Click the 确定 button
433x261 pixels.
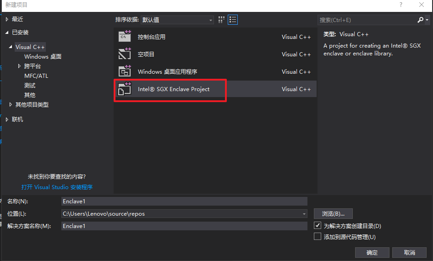(372, 252)
